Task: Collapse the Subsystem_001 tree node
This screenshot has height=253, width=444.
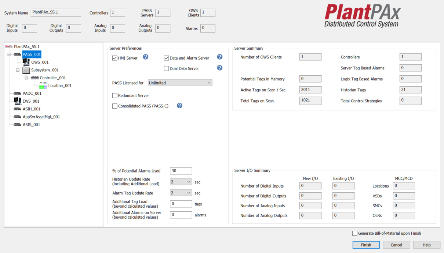Action: point(18,70)
